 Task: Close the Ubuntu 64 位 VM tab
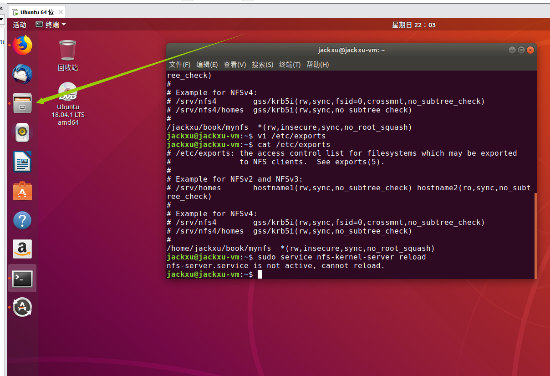click(60, 12)
